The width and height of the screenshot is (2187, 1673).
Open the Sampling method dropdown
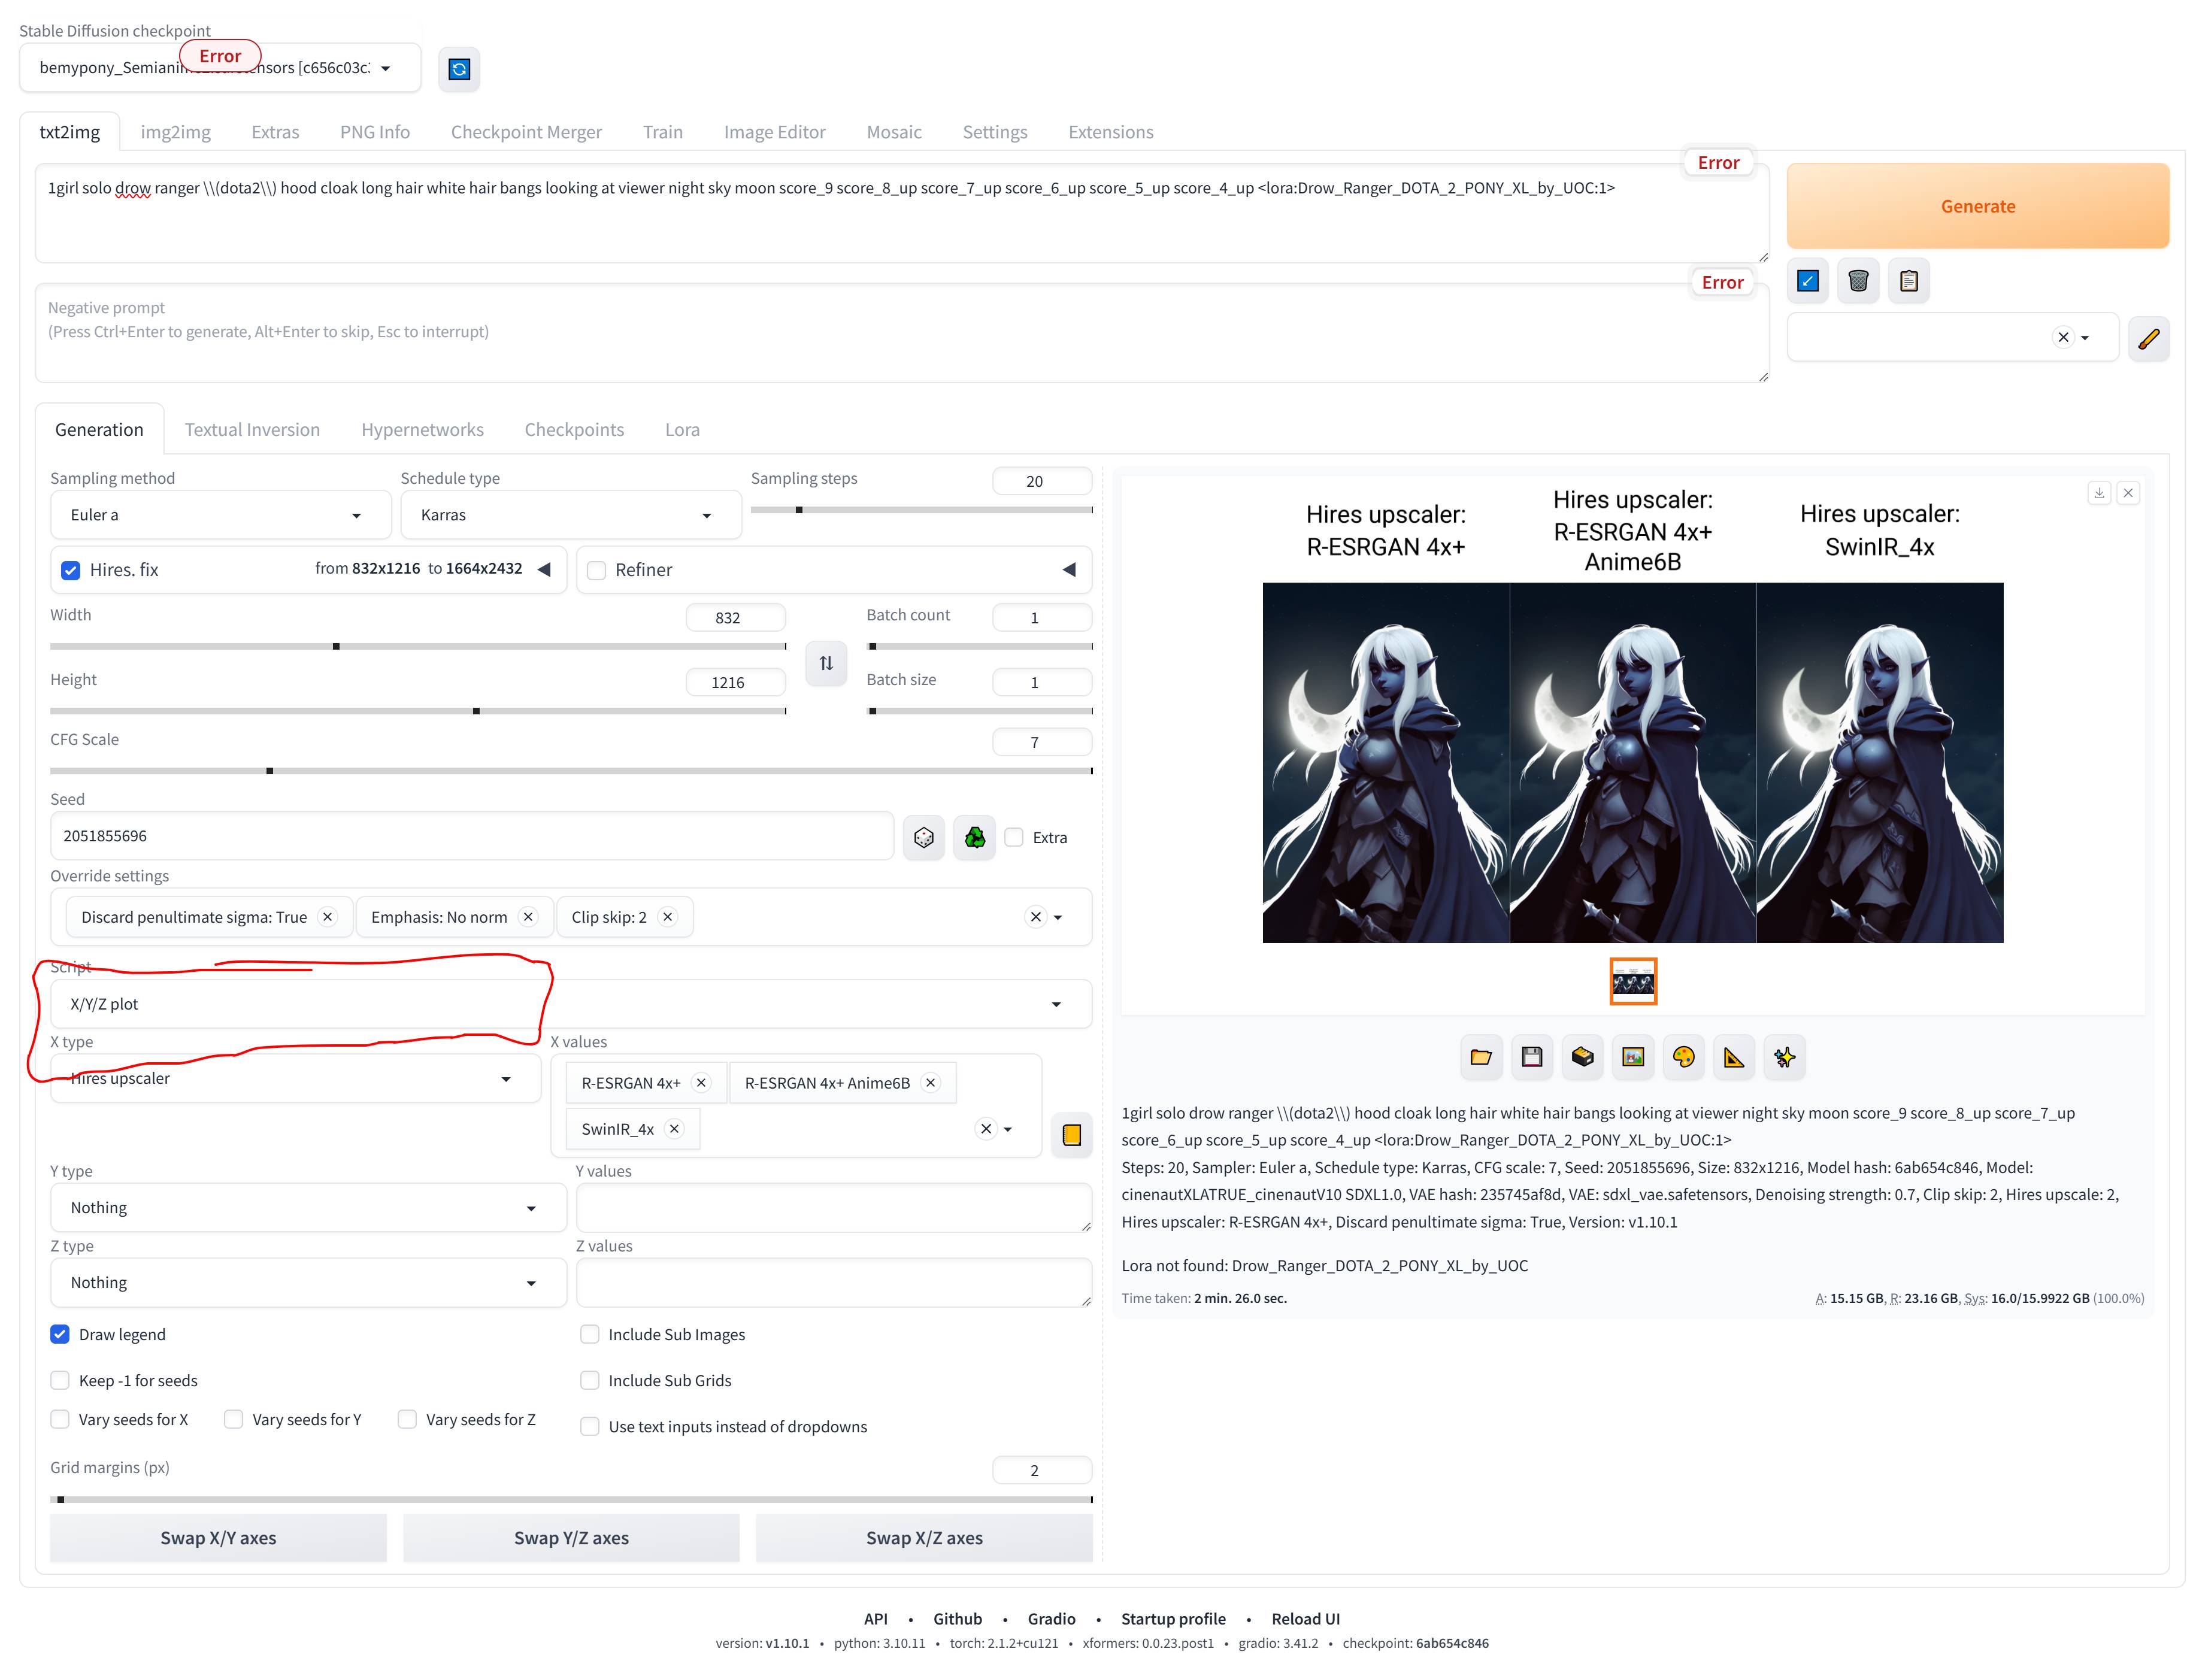(x=219, y=515)
